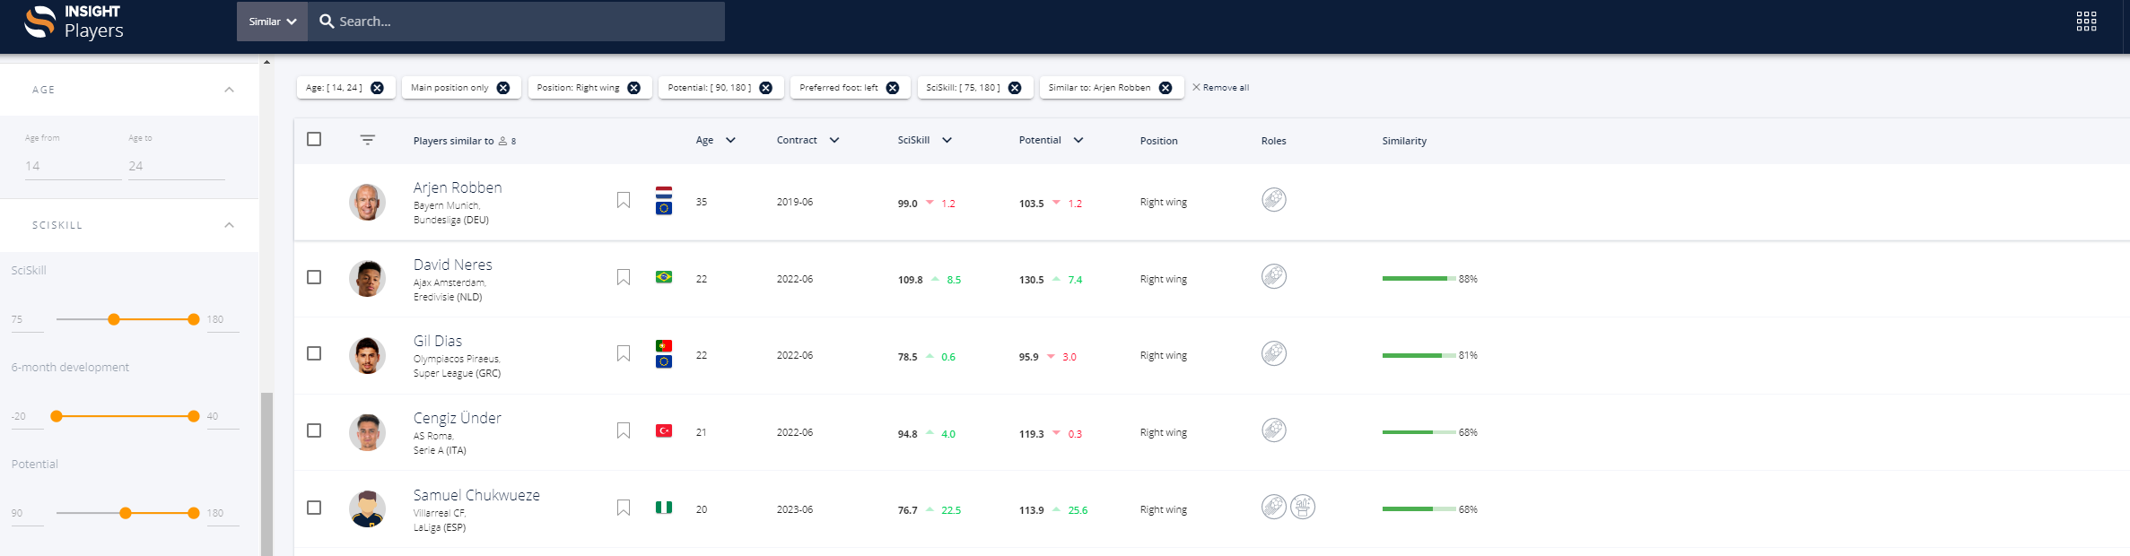
Task: Click Arjen Robben's role icon
Action: pyautogui.click(x=1274, y=199)
